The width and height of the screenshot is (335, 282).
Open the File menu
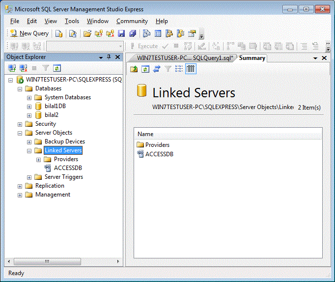coord(15,21)
